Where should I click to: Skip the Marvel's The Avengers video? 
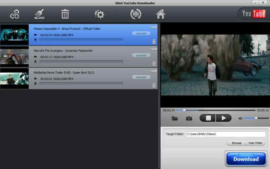(x=154, y=49)
